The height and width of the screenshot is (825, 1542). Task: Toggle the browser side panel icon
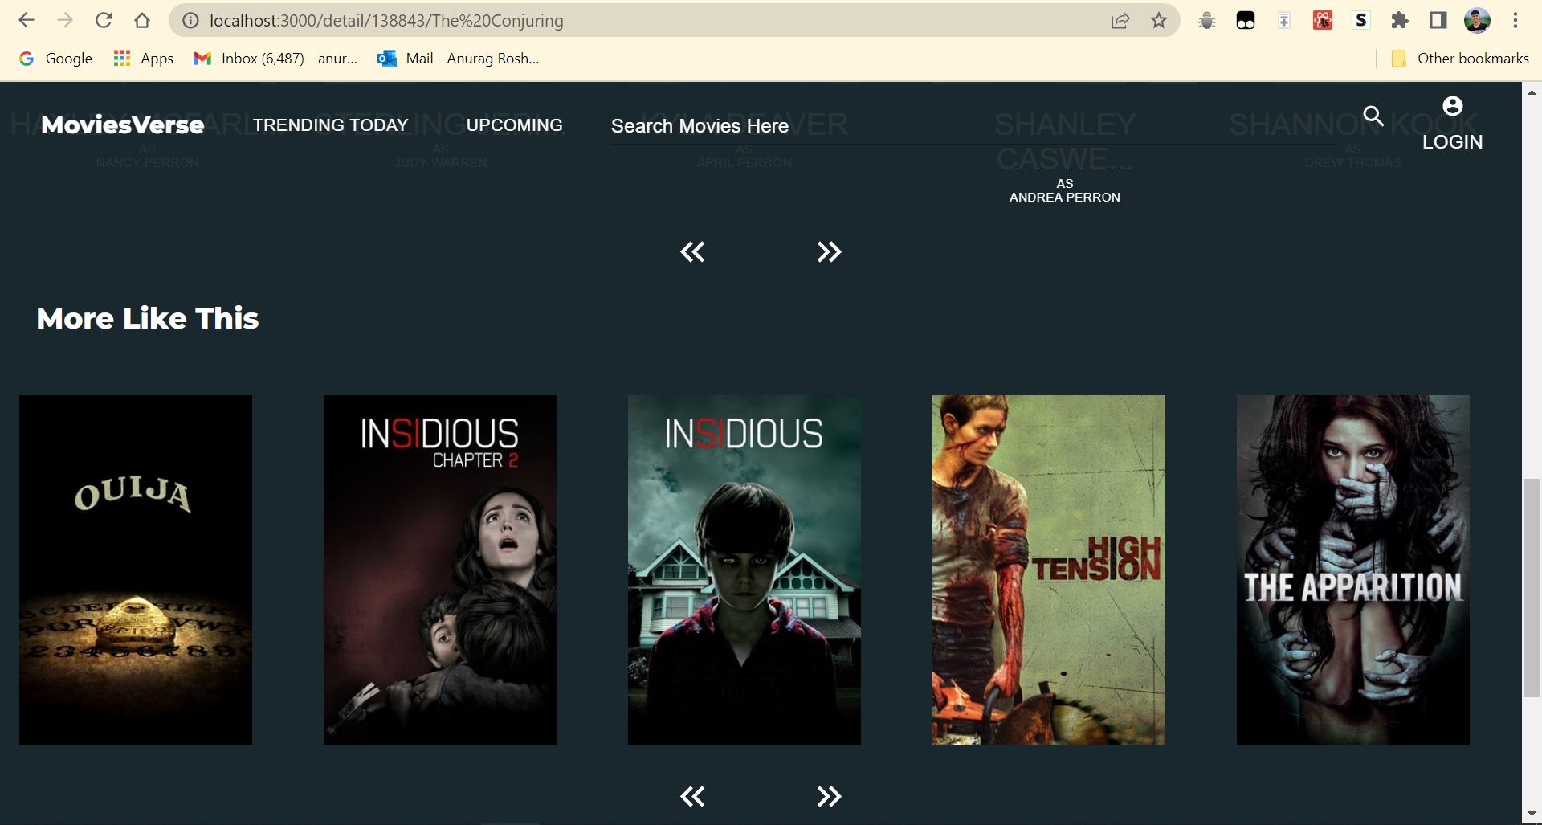point(1438,21)
